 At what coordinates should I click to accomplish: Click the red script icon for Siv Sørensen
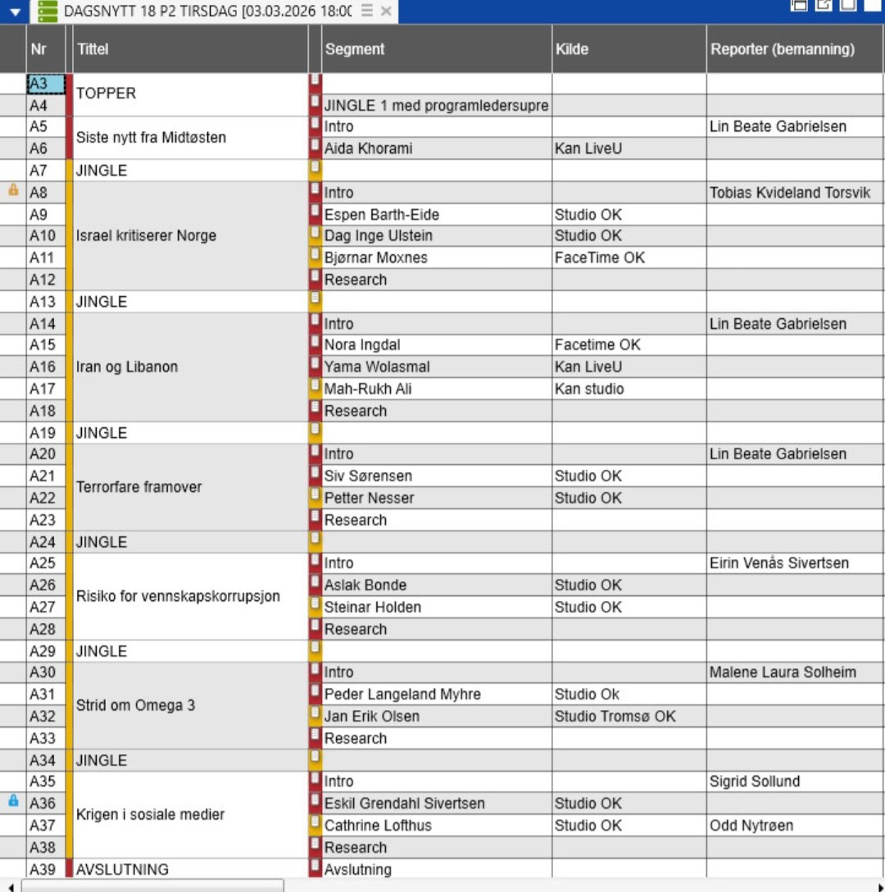coord(315,473)
